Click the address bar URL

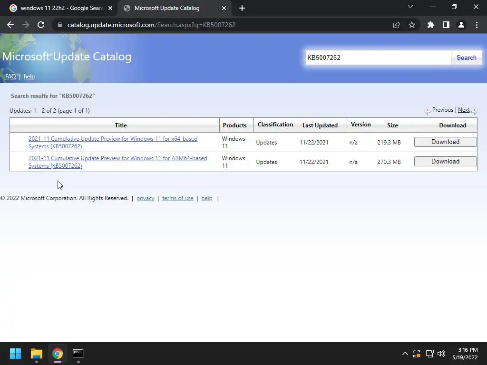point(151,25)
